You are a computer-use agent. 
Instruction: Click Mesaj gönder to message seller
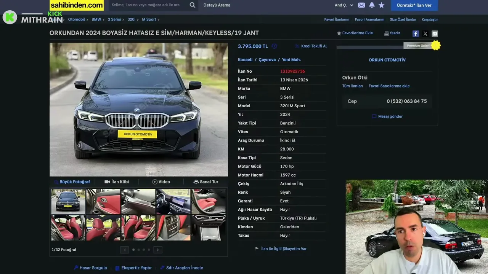[387, 116]
